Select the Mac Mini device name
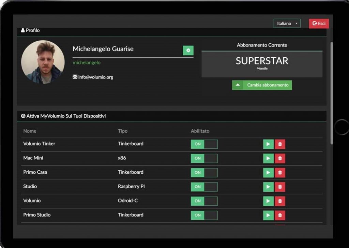Viewport: 349px width, 248px height. 33,158
